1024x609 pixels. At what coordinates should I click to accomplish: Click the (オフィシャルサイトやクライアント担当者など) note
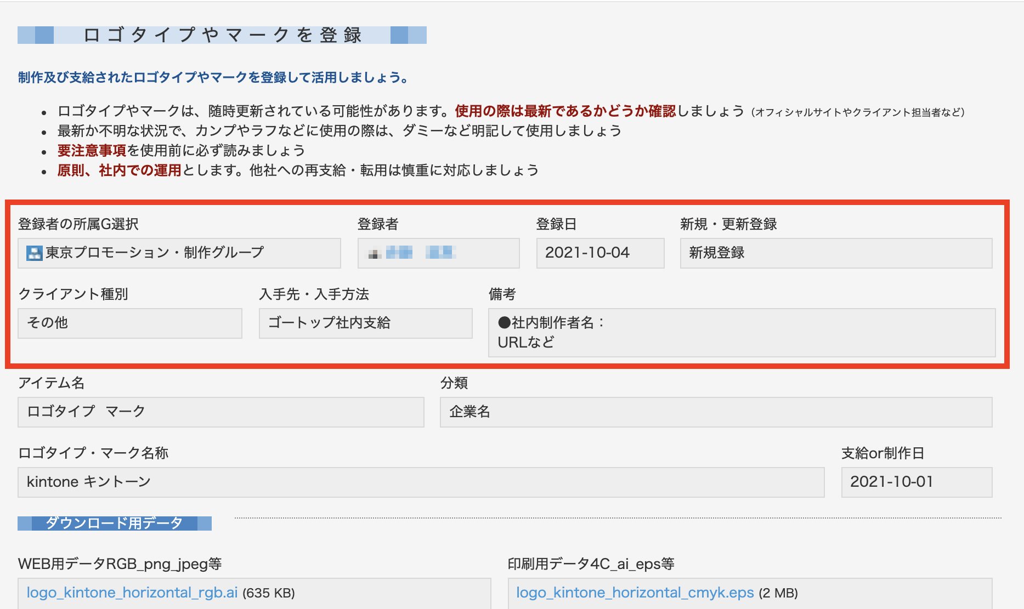point(857,112)
